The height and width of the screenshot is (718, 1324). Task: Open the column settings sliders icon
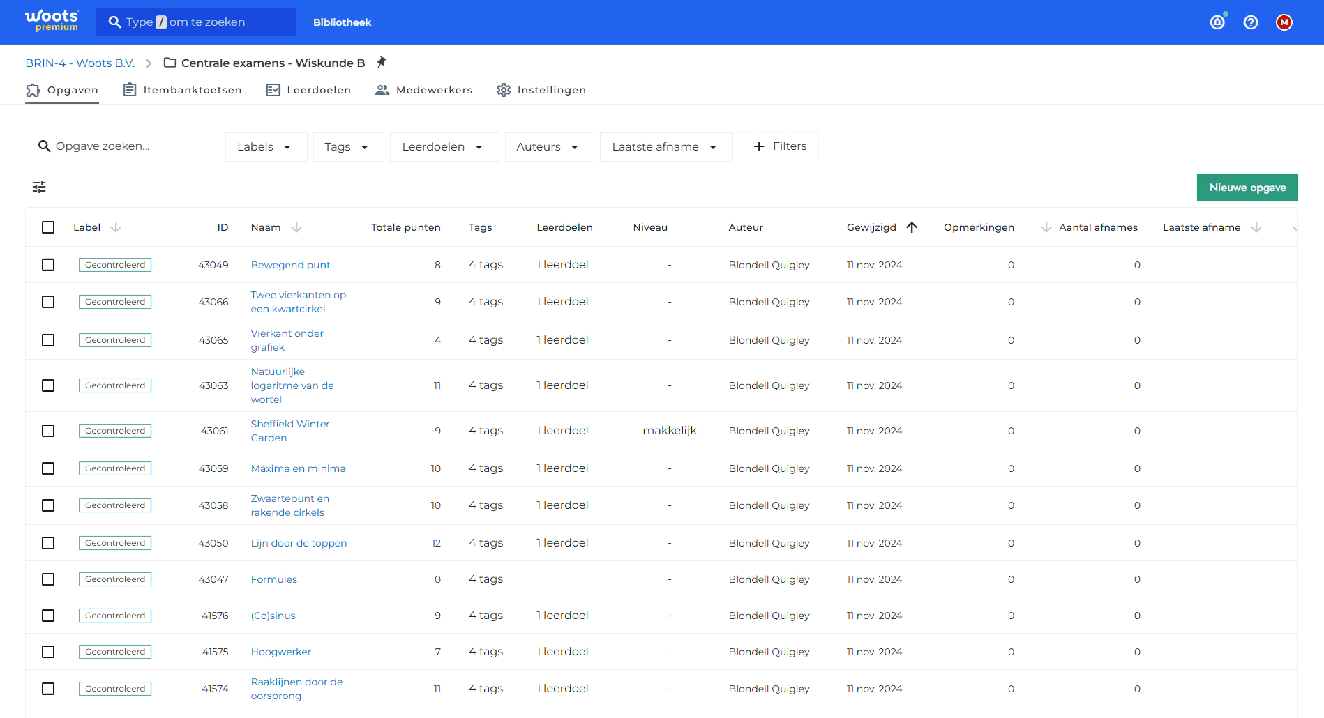click(x=39, y=187)
